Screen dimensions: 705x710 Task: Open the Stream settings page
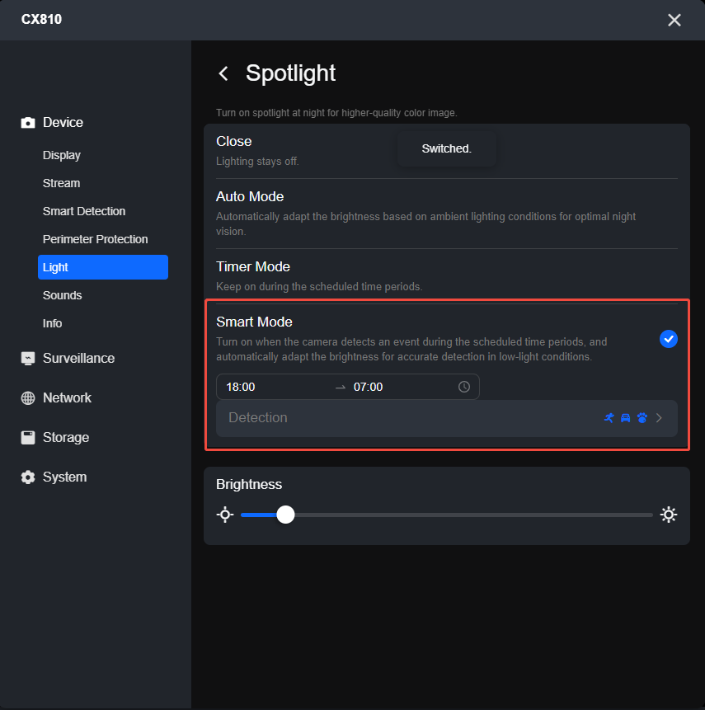61,183
